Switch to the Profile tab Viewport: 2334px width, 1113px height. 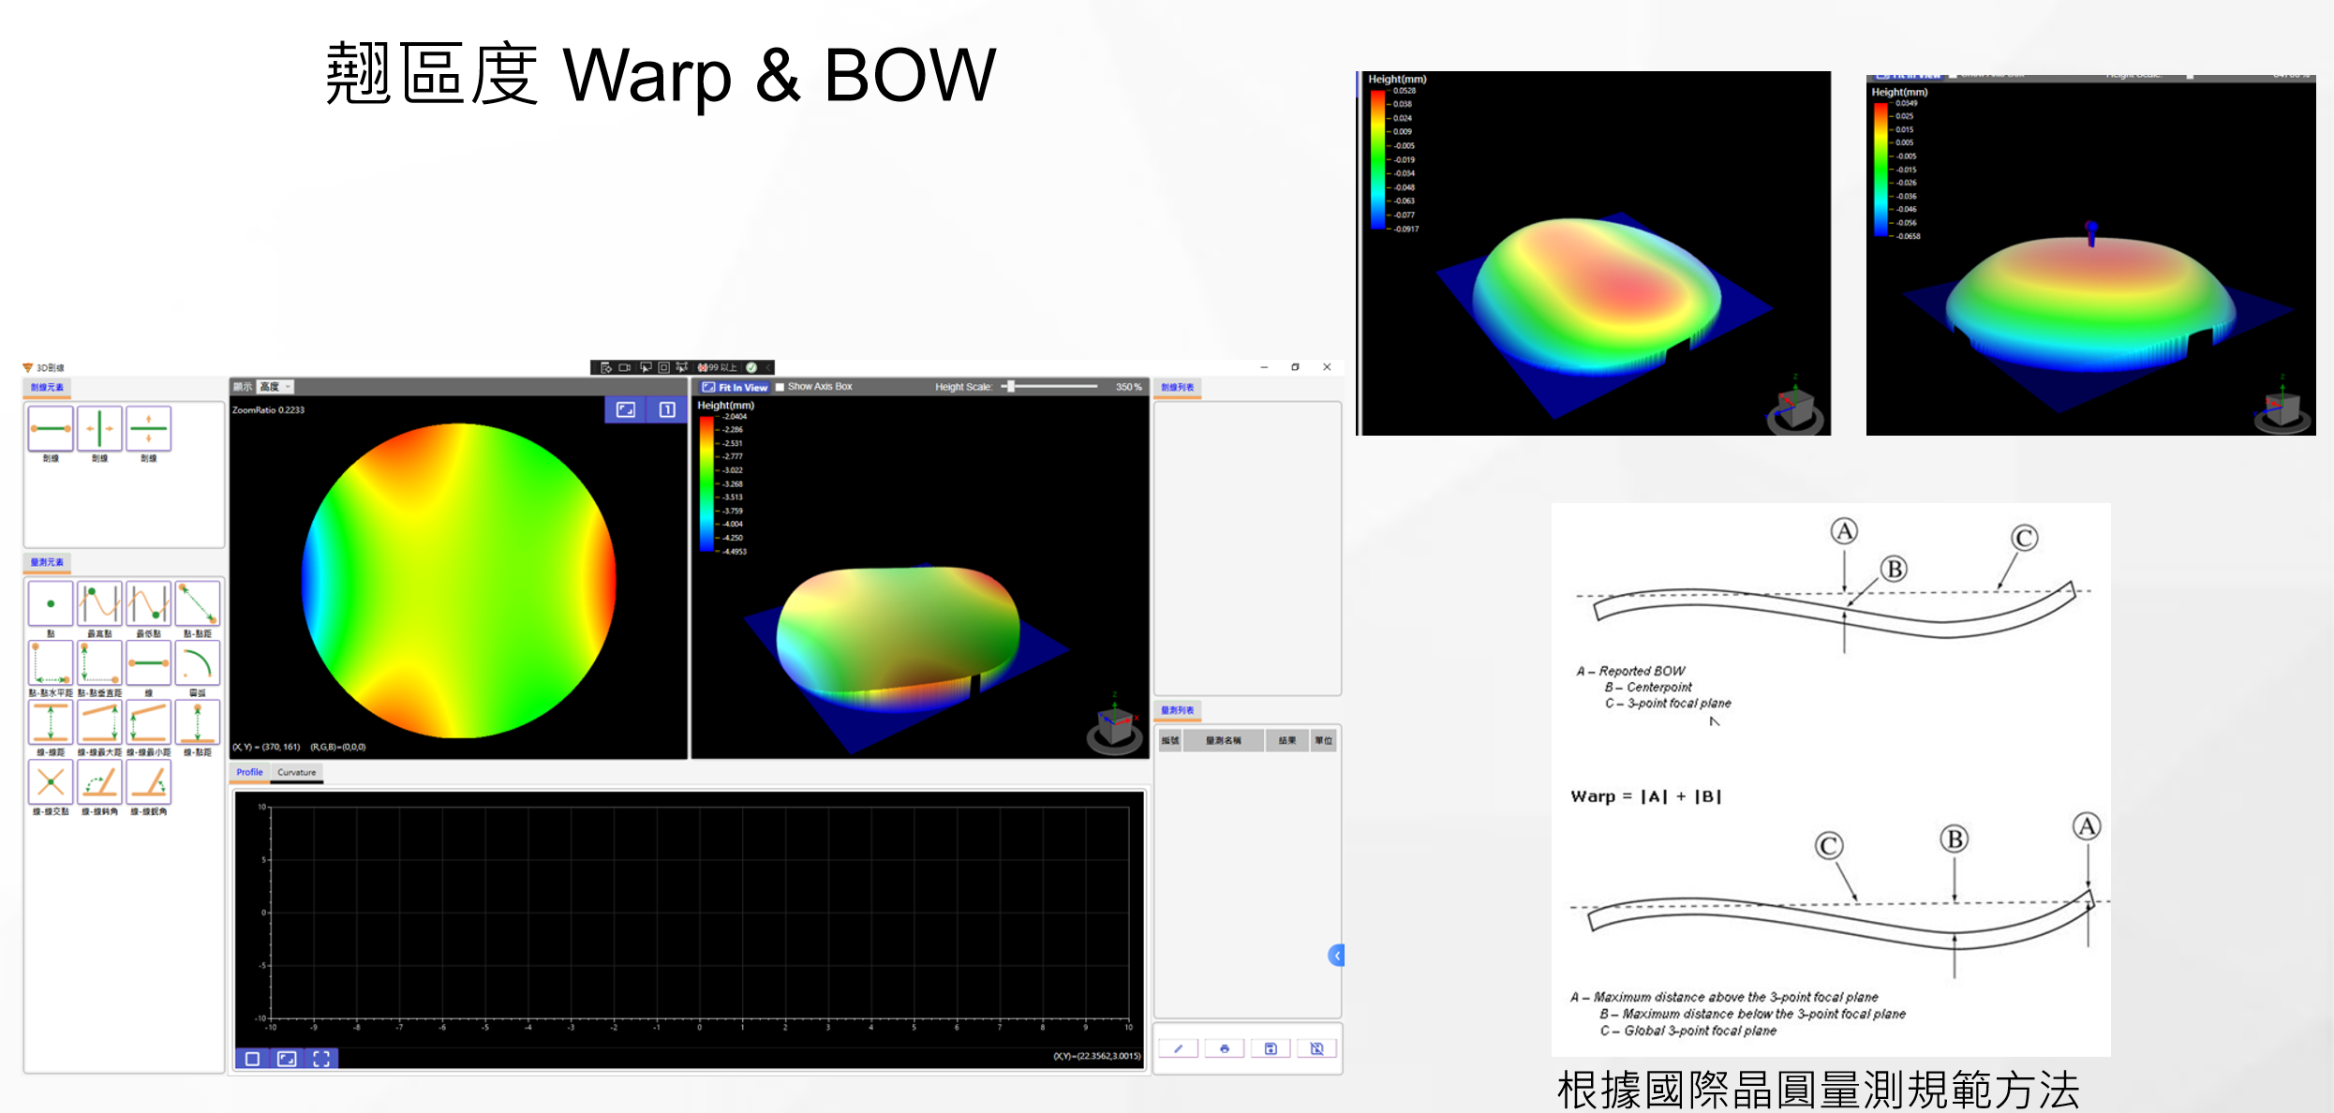[x=249, y=772]
